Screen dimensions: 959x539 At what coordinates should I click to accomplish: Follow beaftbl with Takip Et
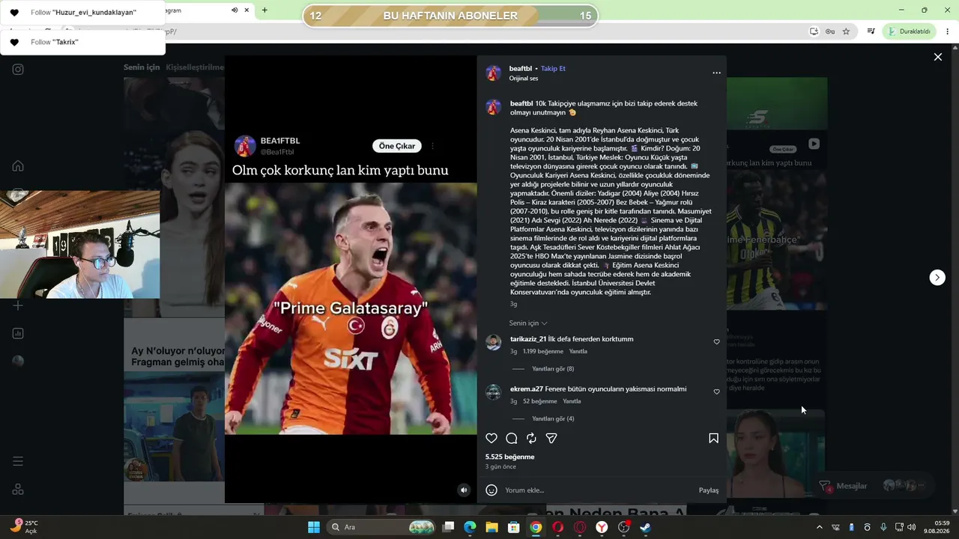point(553,69)
